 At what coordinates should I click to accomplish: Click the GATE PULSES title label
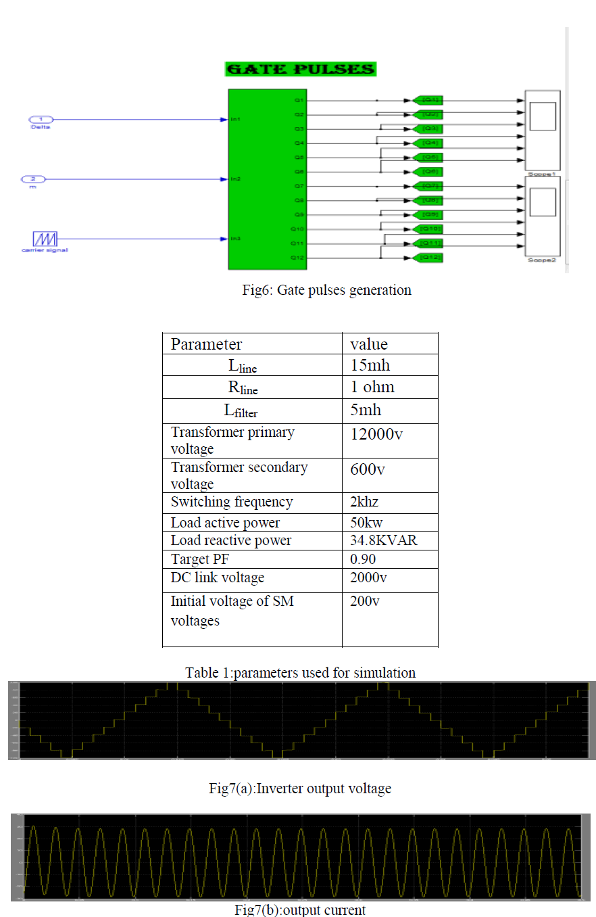tap(300, 69)
